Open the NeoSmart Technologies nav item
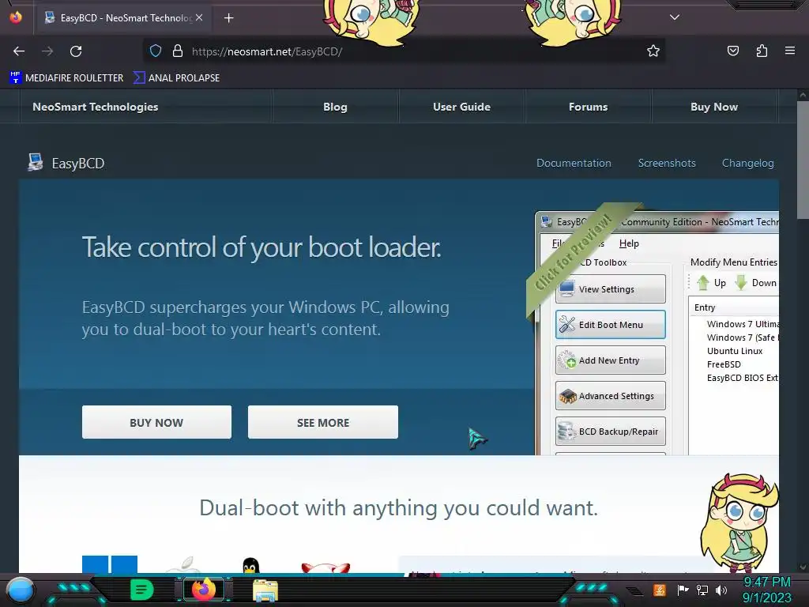This screenshot has width=809, height=607. [x=96, y=107]
